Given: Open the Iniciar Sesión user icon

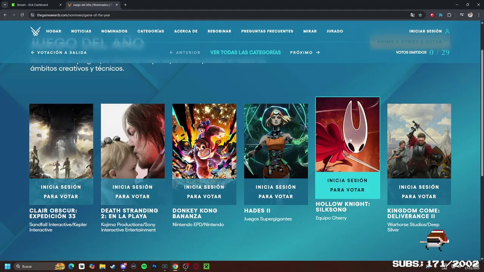Looking at the screenshot, I should point(447,31).
